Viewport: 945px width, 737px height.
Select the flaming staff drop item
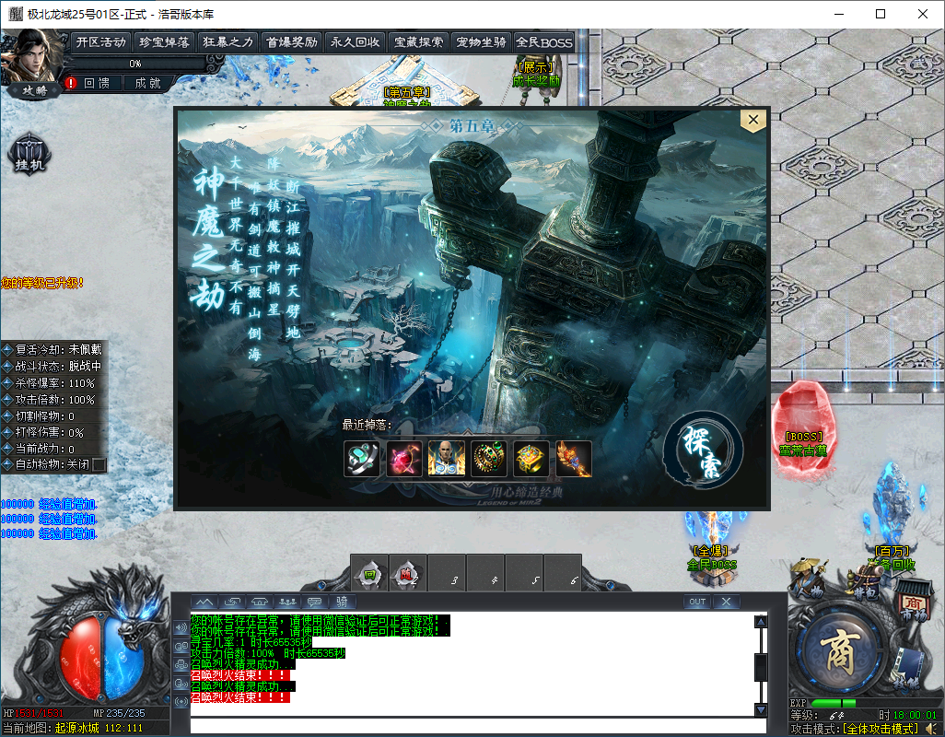pos(574,459)
